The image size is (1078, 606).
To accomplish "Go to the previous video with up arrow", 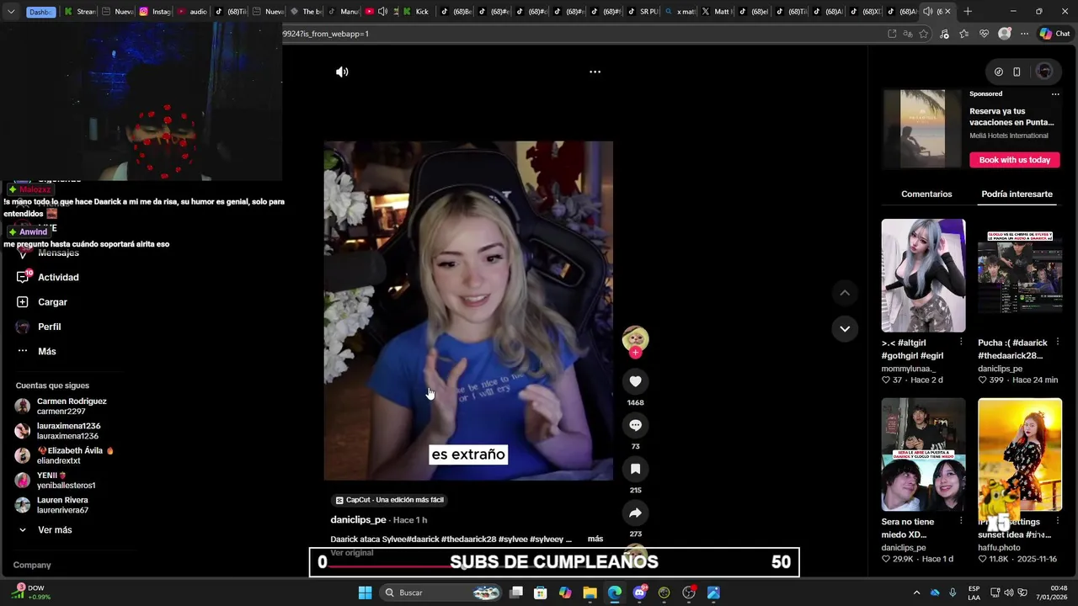I will pyautogui.click(x=845, y=293).
